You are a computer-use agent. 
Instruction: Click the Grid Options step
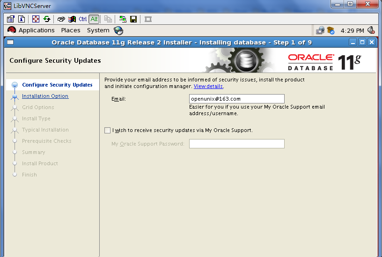tap(38, 107)
